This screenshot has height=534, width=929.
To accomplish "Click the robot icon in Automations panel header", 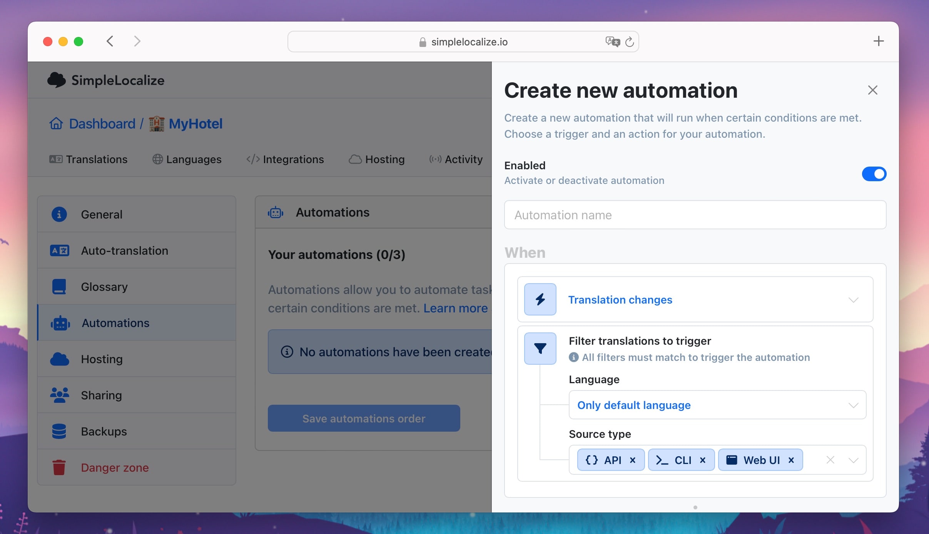I will pos(276,212).
